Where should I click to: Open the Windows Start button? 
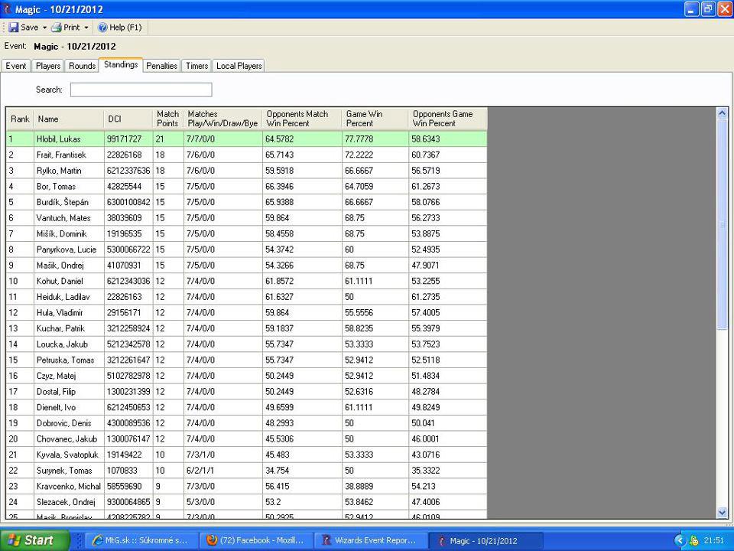[34, 540]
